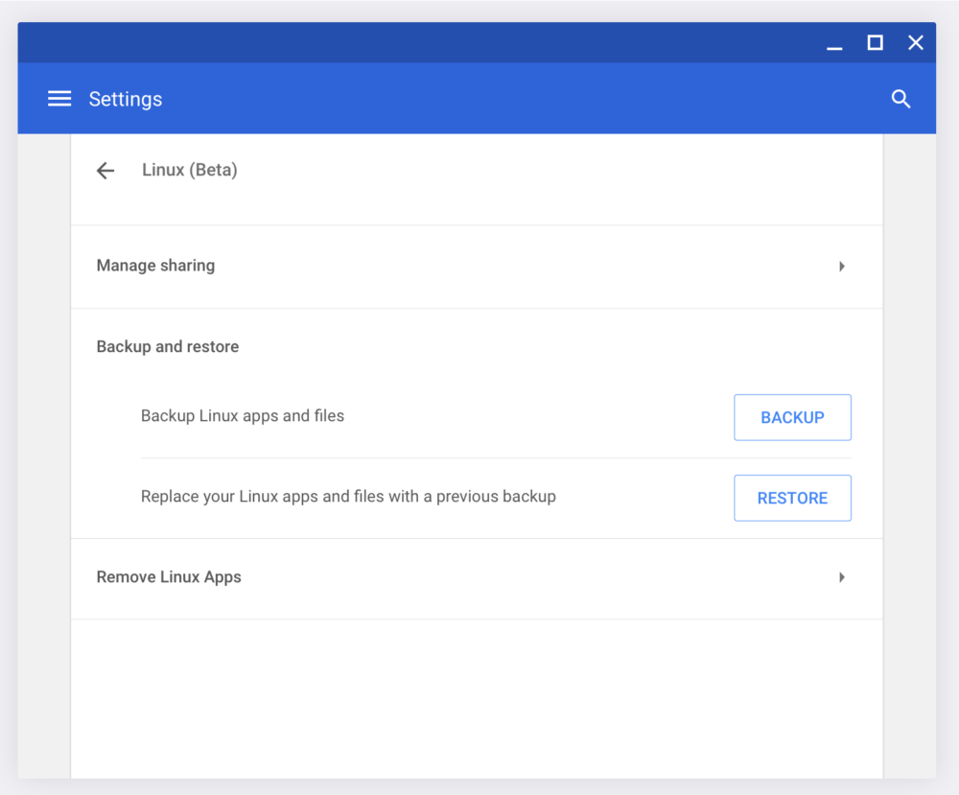Click the 'Backup Linux apps and files' text
Viewport: 959px width, 795px height.
click(243, 416)
